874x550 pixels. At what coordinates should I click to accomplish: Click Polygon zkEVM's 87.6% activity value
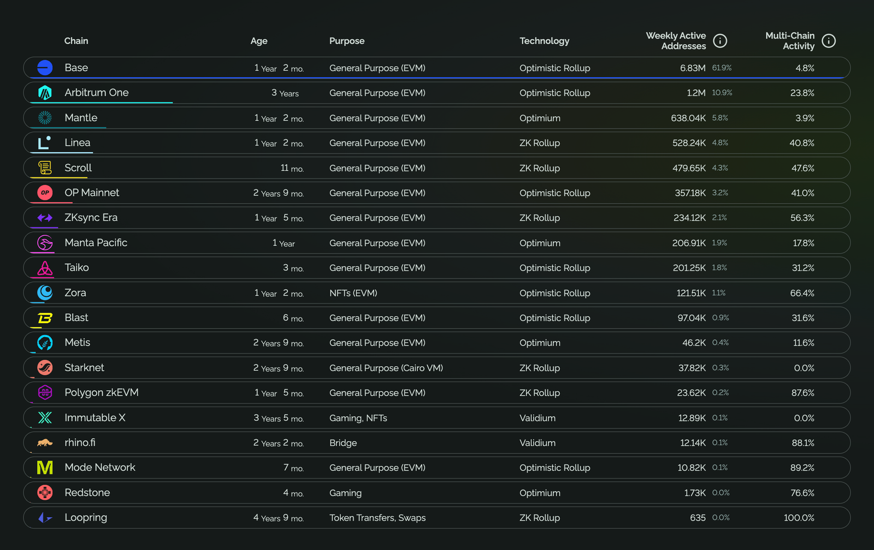coord(802,393)
